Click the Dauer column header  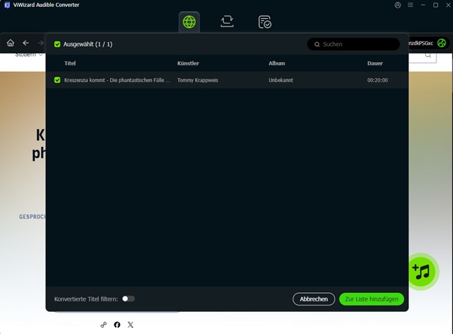click(375, 63)
